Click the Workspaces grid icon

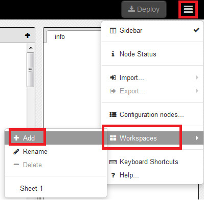pos(113,138)
